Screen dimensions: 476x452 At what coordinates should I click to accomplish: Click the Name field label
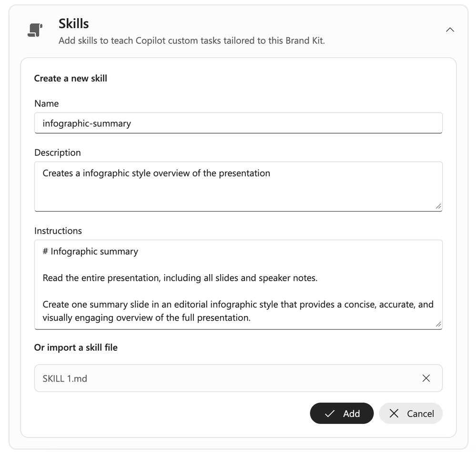tap(46, 103)
